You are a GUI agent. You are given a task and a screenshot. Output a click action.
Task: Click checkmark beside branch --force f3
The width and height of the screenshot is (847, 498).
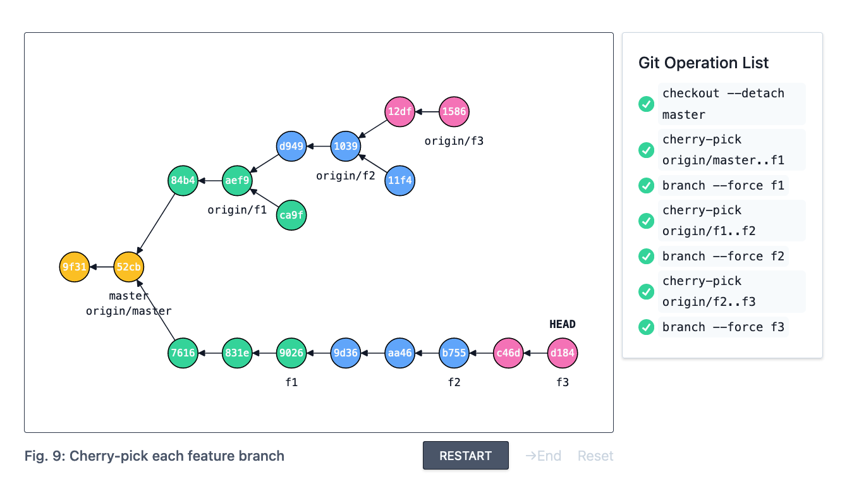pos(646,327)
